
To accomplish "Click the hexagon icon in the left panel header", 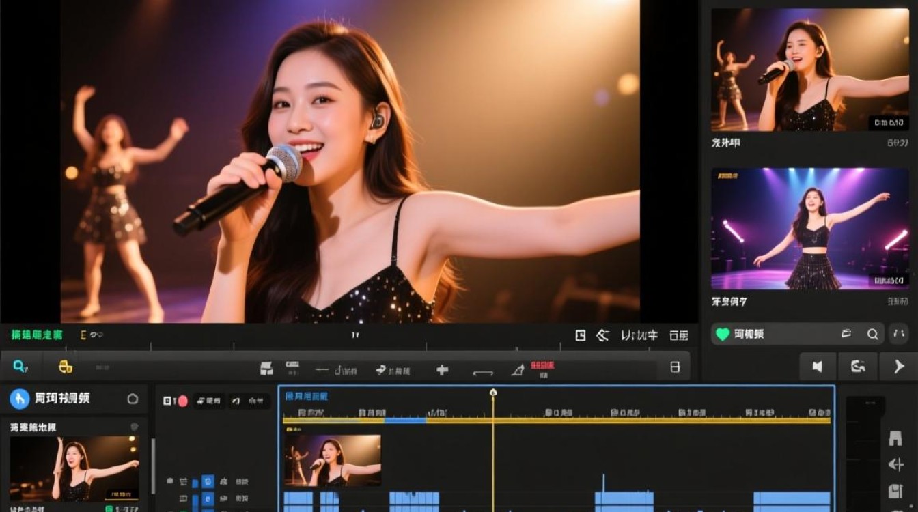I will [133, 399].
